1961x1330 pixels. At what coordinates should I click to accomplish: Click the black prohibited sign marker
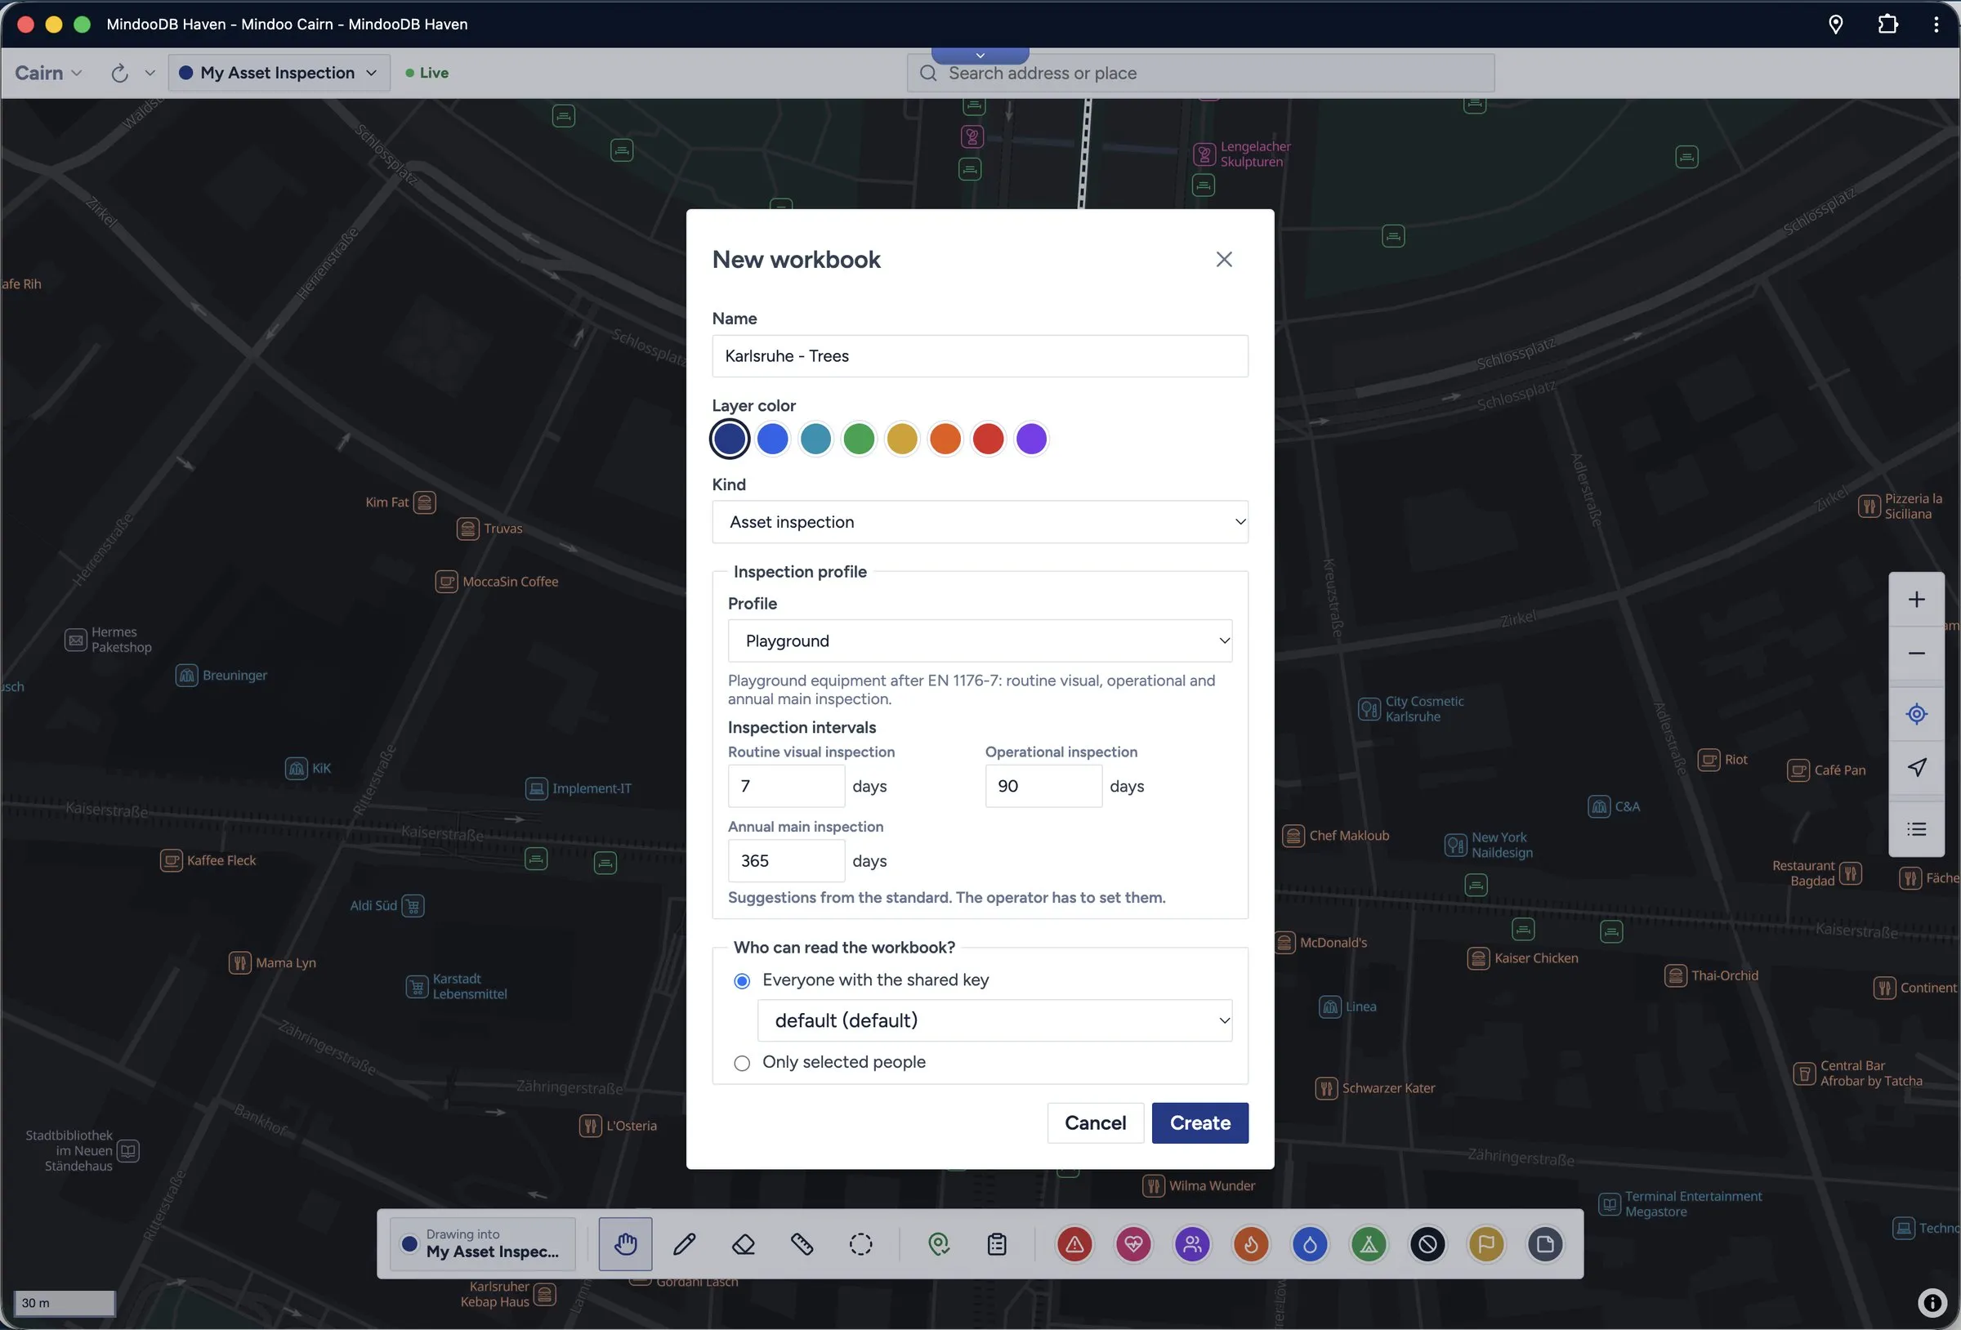point(1427,1244)
